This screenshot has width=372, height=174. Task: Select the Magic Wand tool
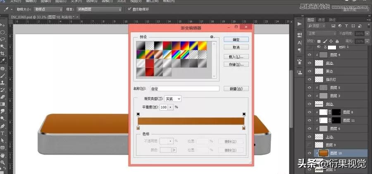coord(3,46)
